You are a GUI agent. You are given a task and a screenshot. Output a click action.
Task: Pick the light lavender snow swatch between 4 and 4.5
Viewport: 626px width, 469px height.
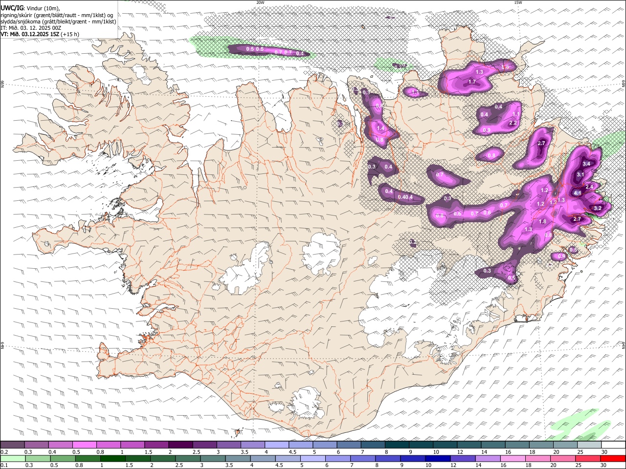coord(276,445)
